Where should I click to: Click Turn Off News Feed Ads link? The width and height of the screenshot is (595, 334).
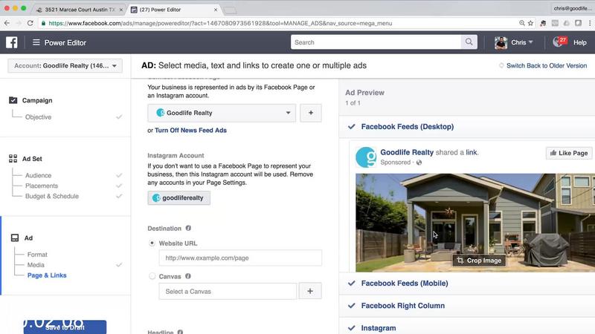(x=190, y=131)
